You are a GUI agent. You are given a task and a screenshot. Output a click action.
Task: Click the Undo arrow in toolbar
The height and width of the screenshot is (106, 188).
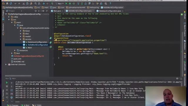coord(15,4)
